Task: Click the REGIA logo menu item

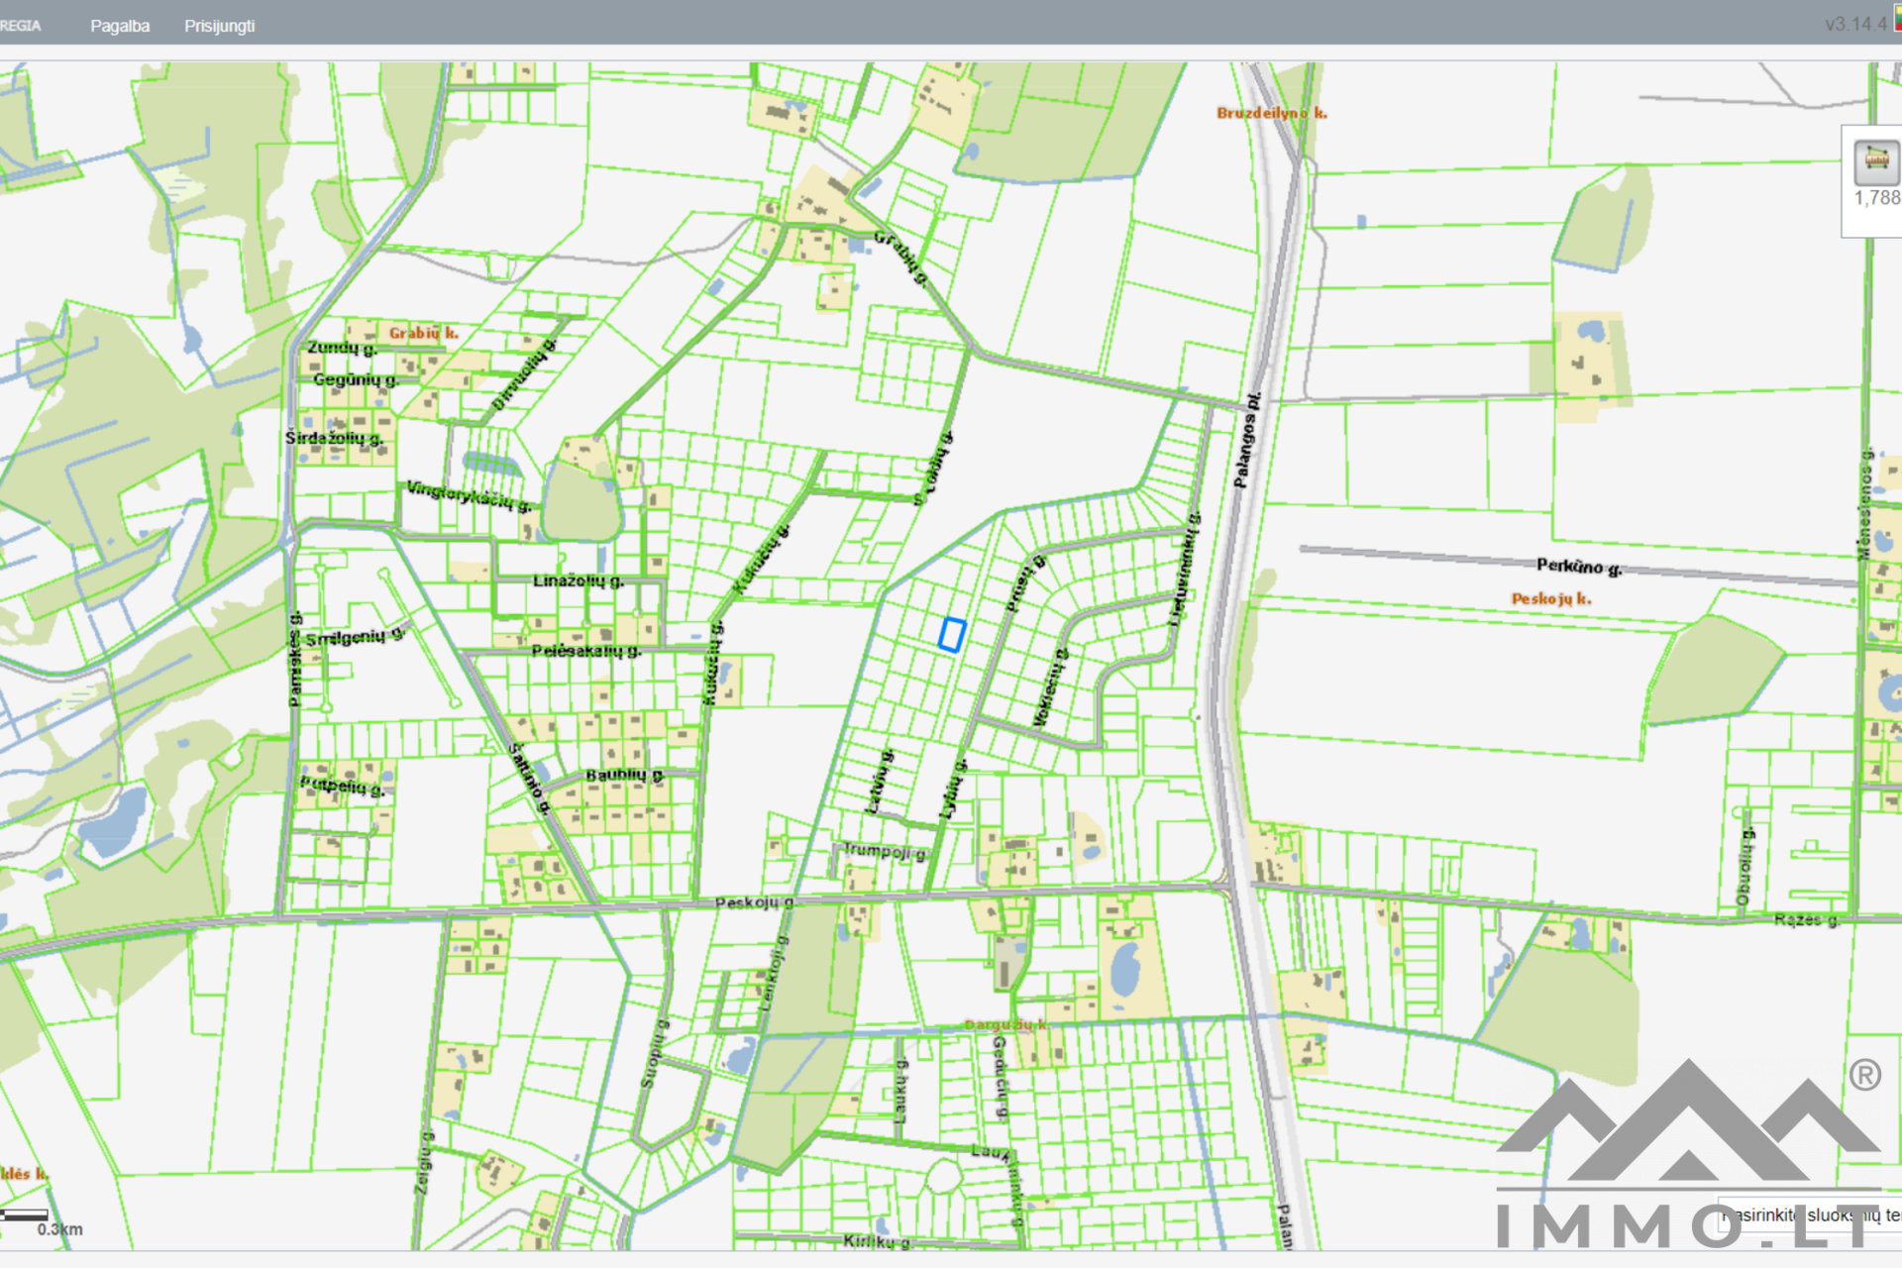Action: click(20, 26)
